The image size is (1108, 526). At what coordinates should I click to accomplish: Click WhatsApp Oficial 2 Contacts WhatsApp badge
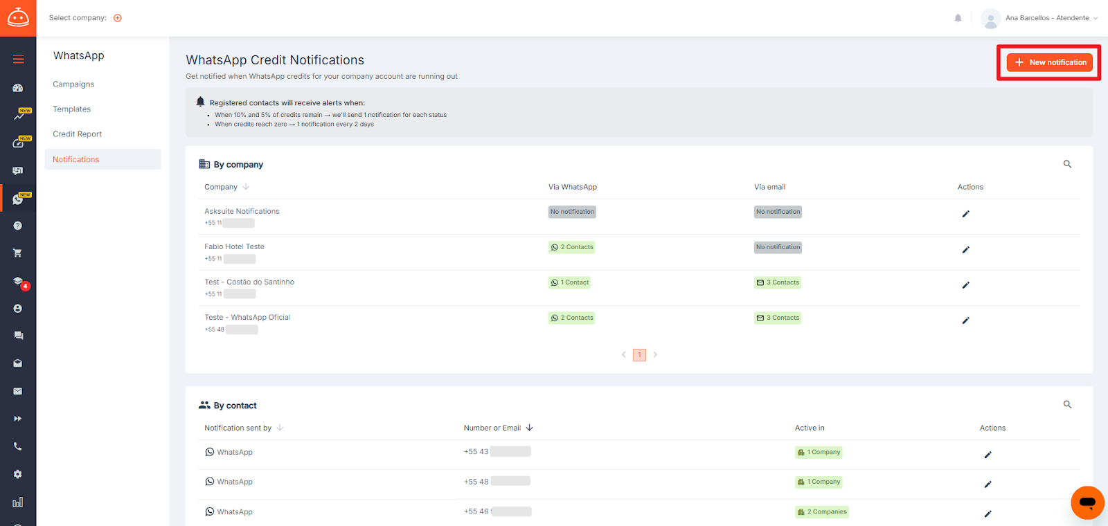coord(572,318)
